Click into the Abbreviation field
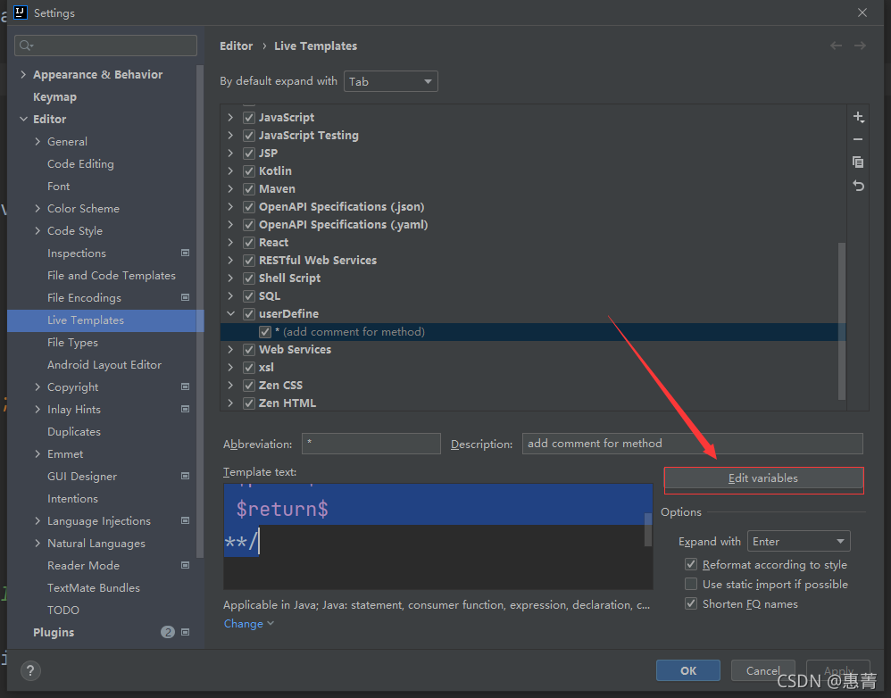 tap(371, 444)
